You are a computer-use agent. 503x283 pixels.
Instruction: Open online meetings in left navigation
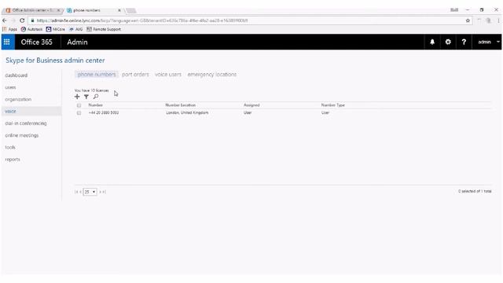(x=22, y=135)
